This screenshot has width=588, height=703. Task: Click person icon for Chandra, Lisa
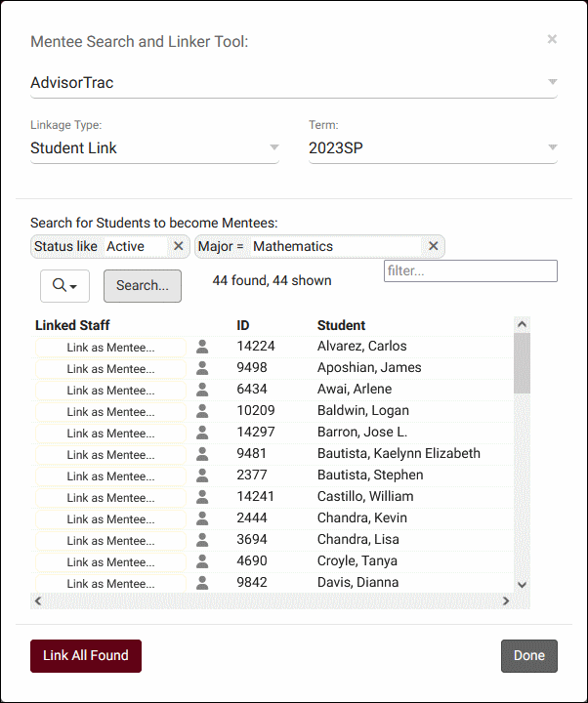pyautogui.click(x=202, y=540)
